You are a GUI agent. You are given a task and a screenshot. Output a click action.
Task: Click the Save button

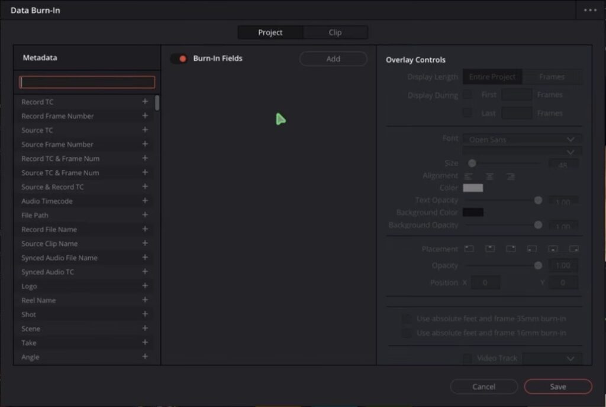click(x=558, y=386)
